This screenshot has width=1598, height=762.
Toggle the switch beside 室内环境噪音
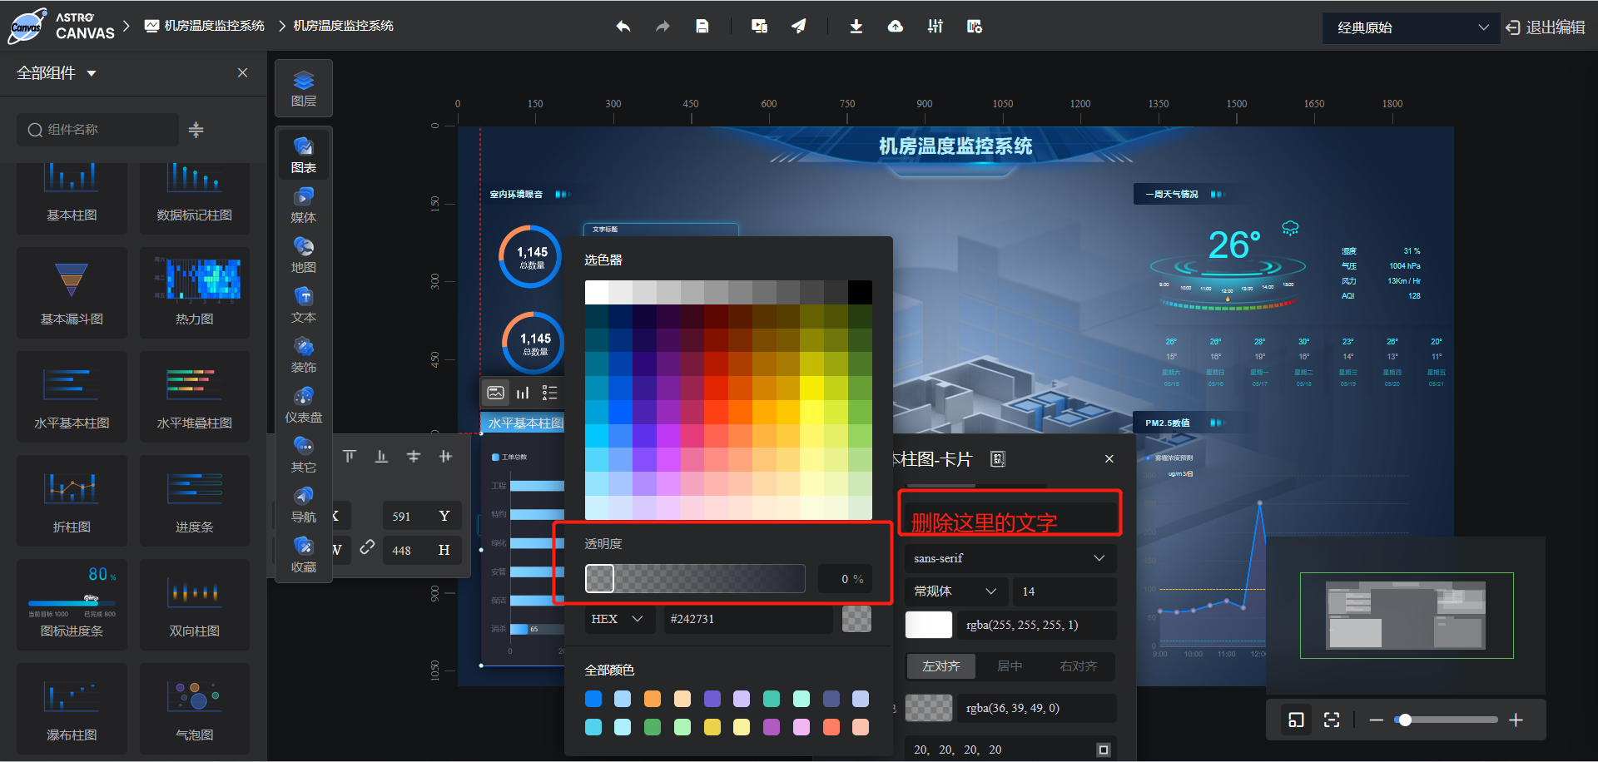pyautogui.click(x=563, y=193)
